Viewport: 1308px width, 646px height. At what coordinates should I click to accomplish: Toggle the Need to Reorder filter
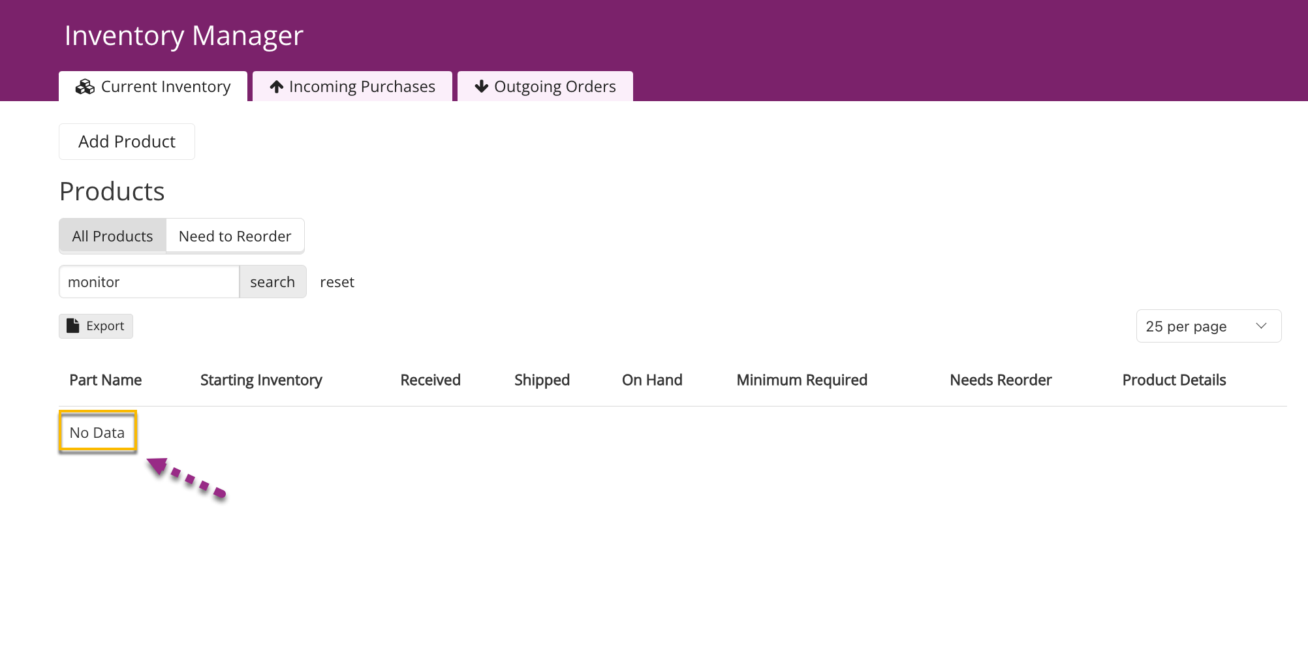point(235,236)
